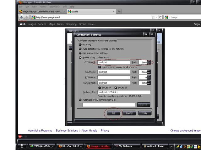Click the automatic proxy URL input field
This screenshot has width=201, height=150.
[109, 105]
